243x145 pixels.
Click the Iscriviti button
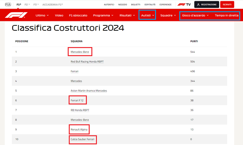tap(227, 5)
